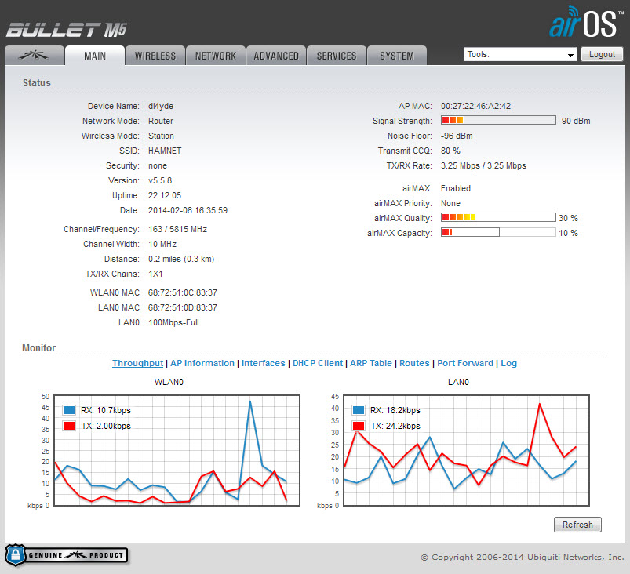Click the Signal Strength bar
Viewport: 630px width, 574px height.
click(498, 120)
